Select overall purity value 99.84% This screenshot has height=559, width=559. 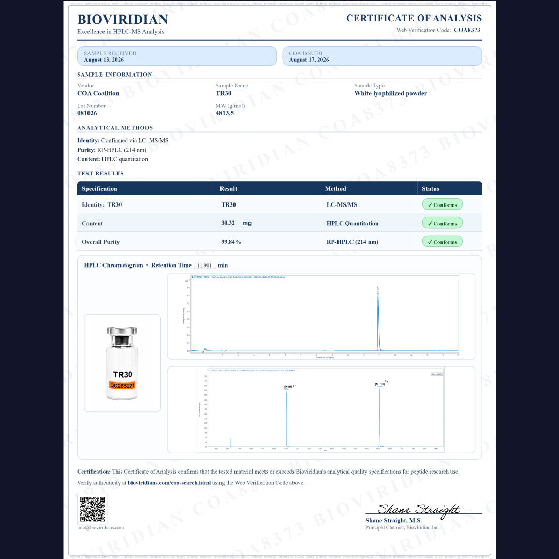(231, 242)
